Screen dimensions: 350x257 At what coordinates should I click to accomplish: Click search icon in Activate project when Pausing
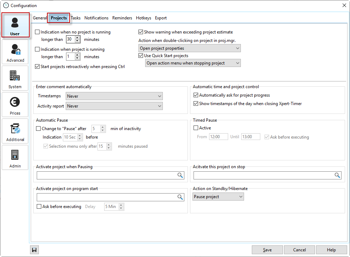pyautogui.click(x=180, y=176)
